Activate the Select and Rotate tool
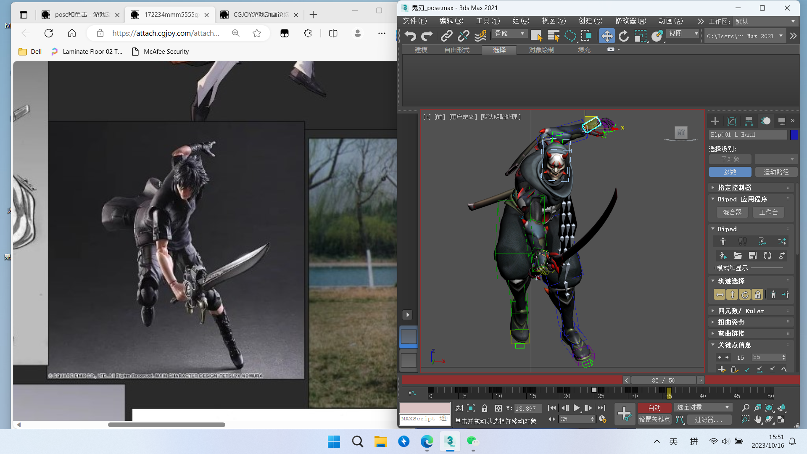The height and width of the screenshot is (454, 807). [x=624, y=36]
